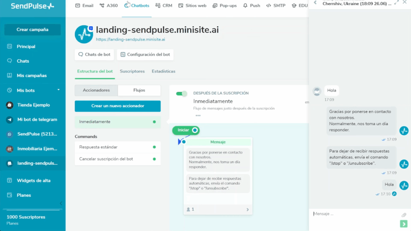The image size is (411, 231).
Task: Toggle the Después de la suscripción switch
Action: (182, 94)
